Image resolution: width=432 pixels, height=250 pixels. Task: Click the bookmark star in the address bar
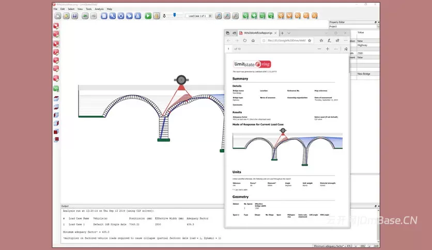(x=310, y=40)
